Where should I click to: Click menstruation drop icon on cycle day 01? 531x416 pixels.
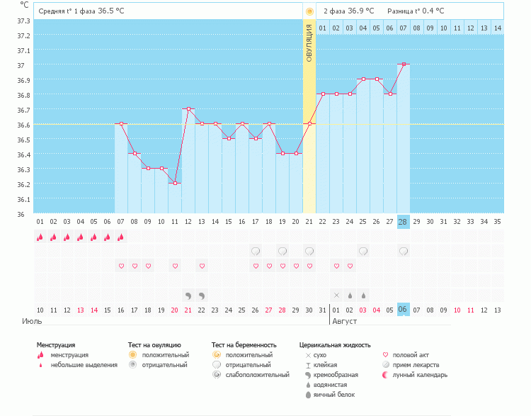tap(40, 237)
